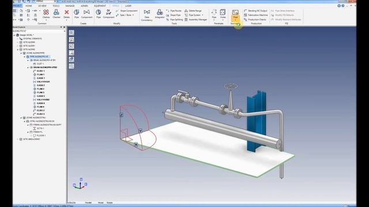Viewport: 369px width, 207px height.
Task: Click the second 3D view toolbar icon
Action: pyautogui.click(x=71, y=40)
